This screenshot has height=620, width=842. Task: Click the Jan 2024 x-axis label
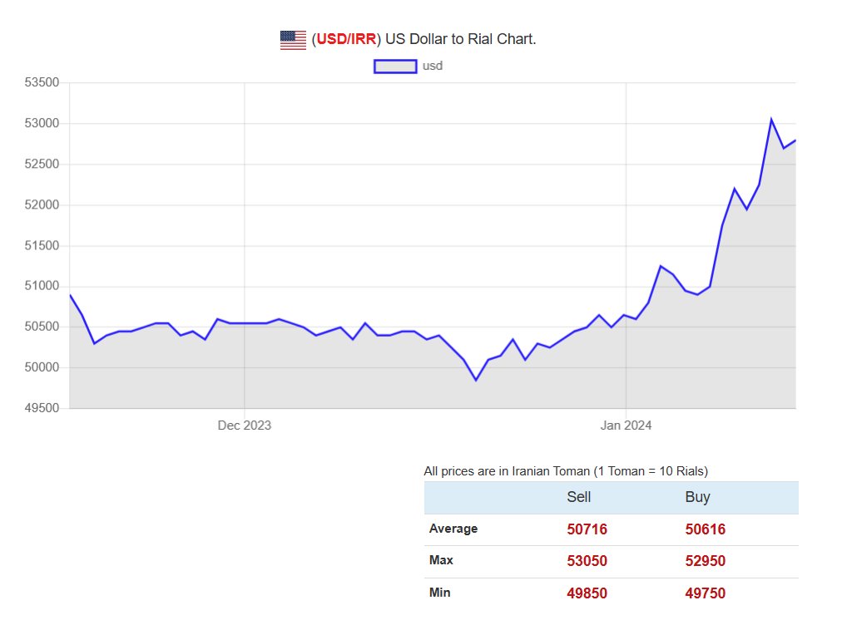pyautogui.click(x=626, y=426)
